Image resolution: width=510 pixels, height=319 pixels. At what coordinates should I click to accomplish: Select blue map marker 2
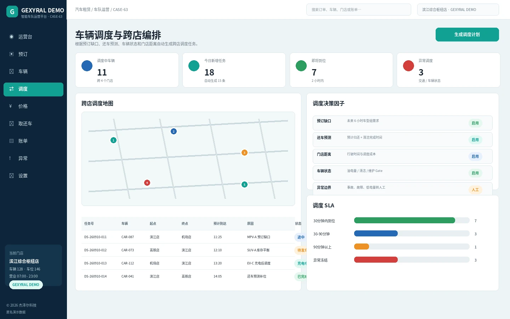click(x=174, y=131)
